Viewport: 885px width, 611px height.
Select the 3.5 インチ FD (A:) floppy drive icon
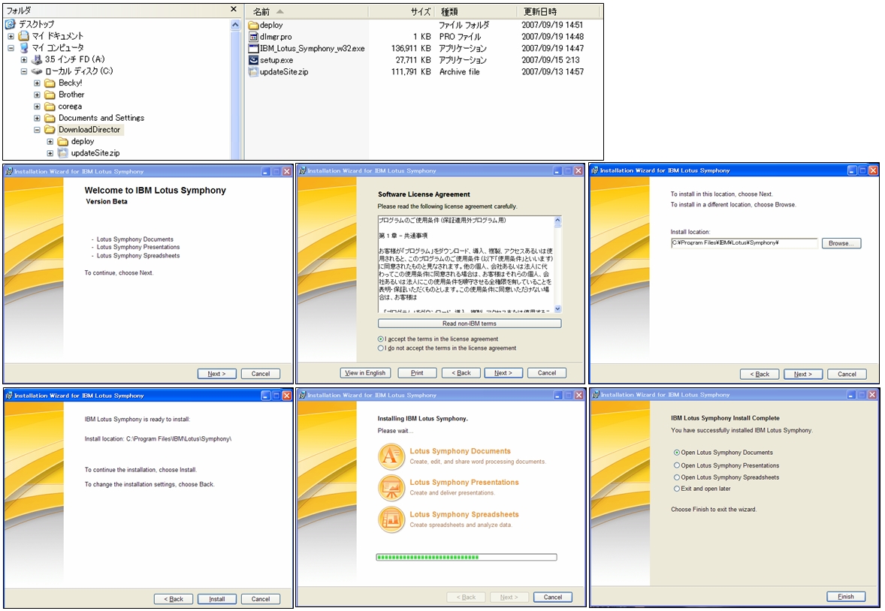(x=37, y=59)
